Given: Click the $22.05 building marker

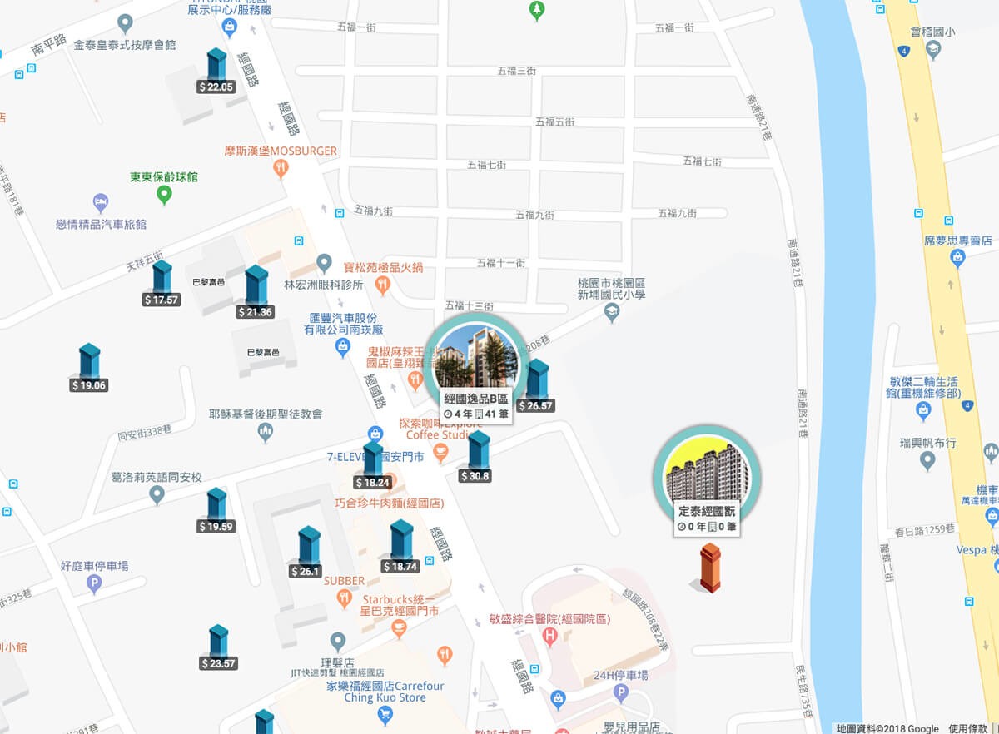Looking at the screenshot, I should 216,70.
